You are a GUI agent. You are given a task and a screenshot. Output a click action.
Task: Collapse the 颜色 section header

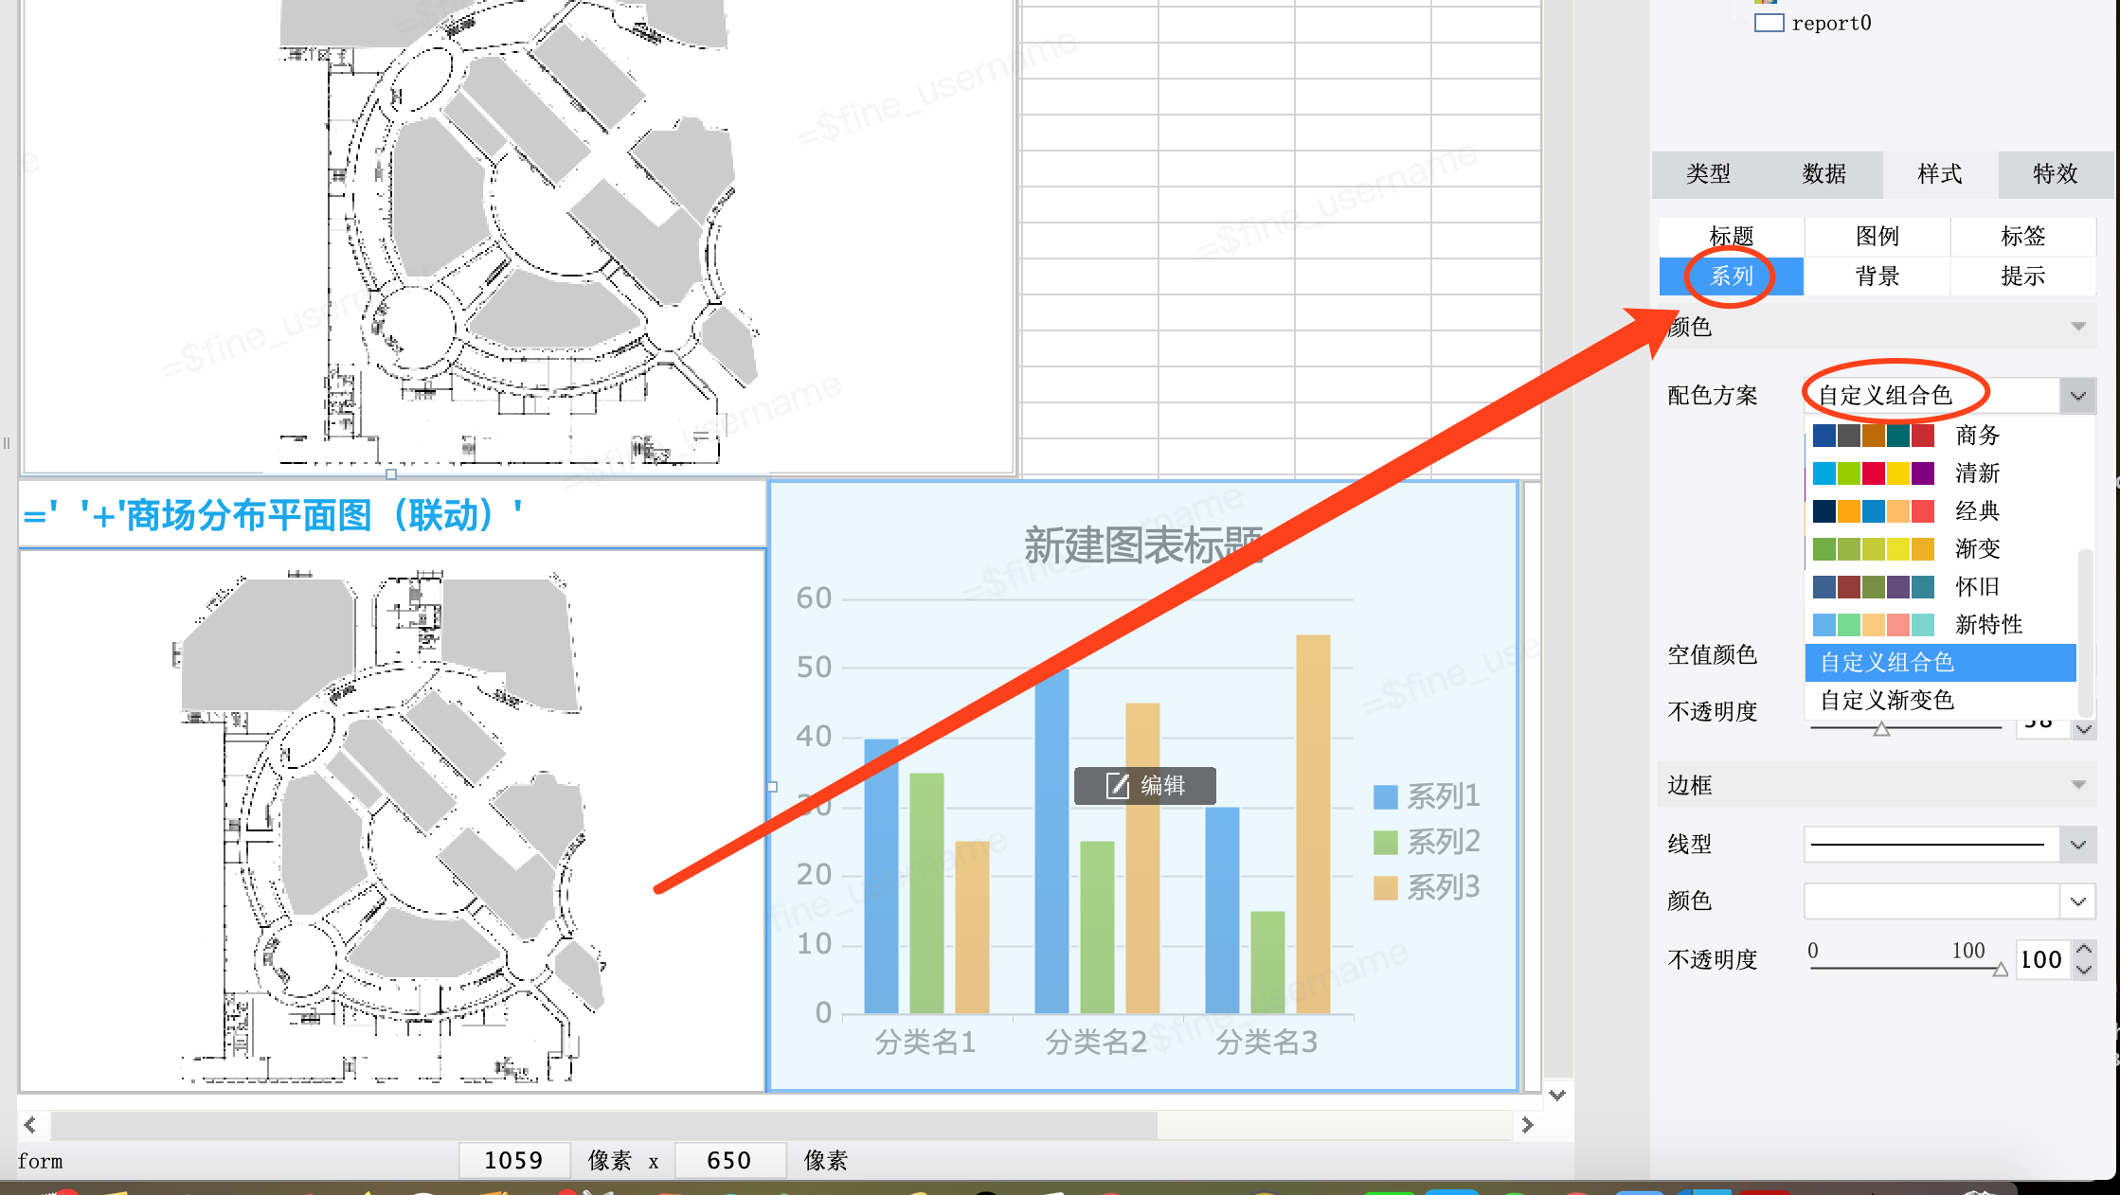tap(1877, 327)
